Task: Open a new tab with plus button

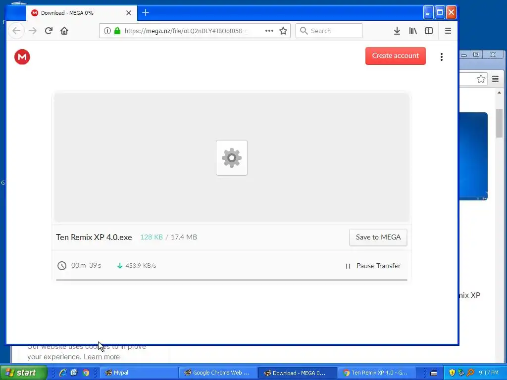Action: click(x=146, y=12)
